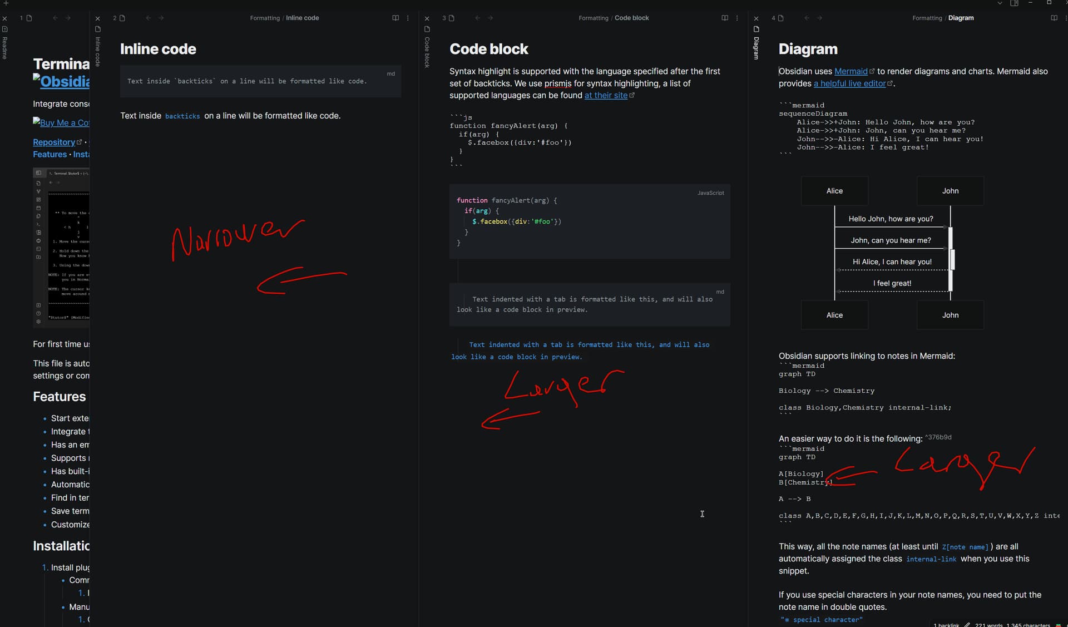Select the vertical Inline code stacked tab

click(98, 51)
